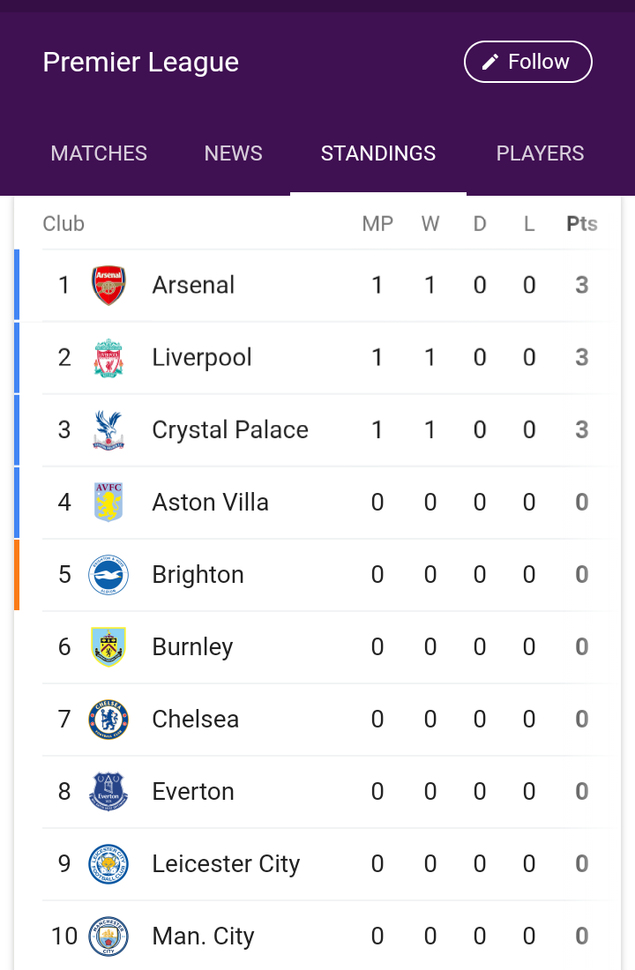The image size is (635, 970).
Task: Select the Standings tab
Action: (x=378, y=153)
